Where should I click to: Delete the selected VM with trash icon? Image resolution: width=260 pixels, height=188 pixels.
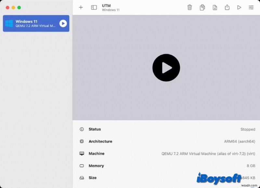(189, 7)
